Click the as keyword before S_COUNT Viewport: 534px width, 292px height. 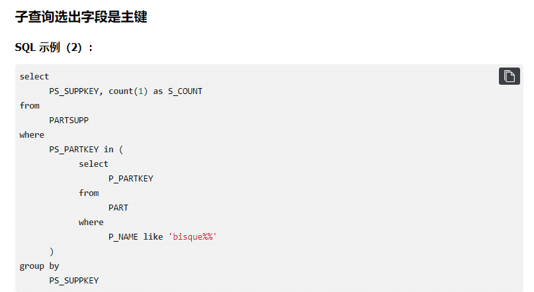(x=158, y=91)
